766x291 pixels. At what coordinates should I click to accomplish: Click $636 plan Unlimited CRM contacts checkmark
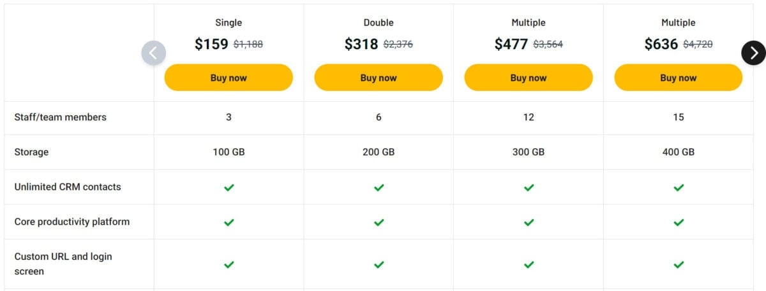[679, 187]
